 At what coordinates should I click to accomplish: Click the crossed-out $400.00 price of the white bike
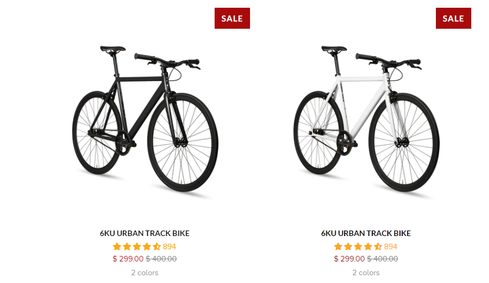pos(382,259)
